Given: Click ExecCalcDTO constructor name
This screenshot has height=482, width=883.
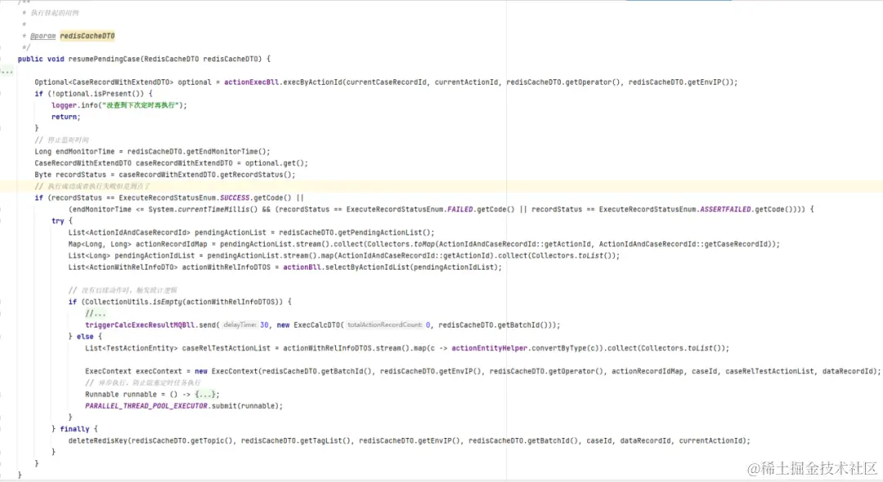Looking at the screenshot, I should 317,325.
